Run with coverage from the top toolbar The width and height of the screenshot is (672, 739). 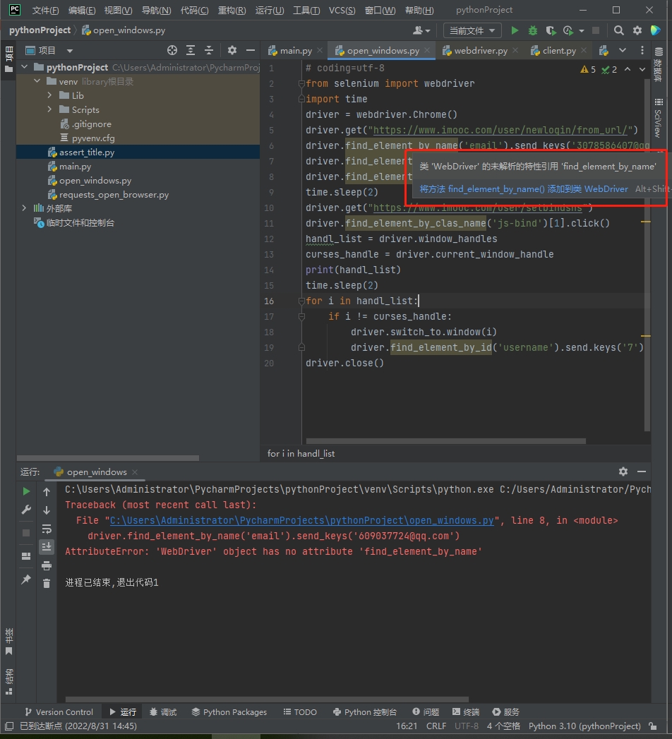point(551,30)
